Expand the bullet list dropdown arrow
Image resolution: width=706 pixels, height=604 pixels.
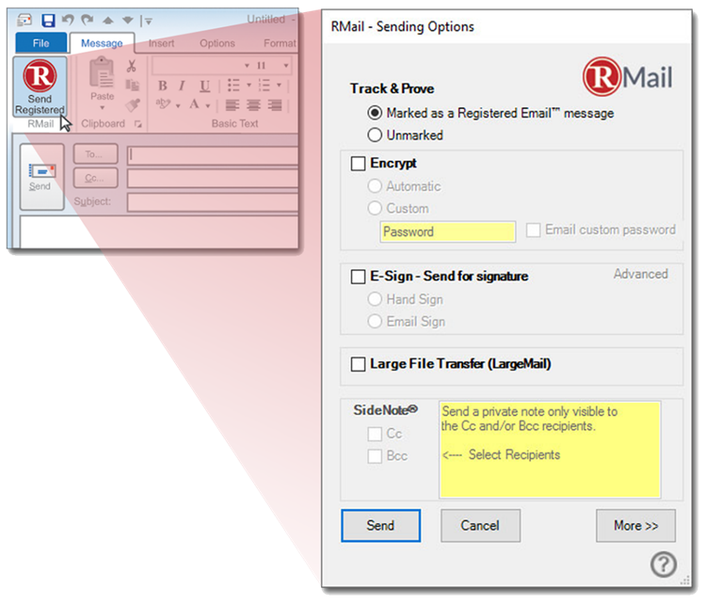pyautogui.click(x=248, y=86)
